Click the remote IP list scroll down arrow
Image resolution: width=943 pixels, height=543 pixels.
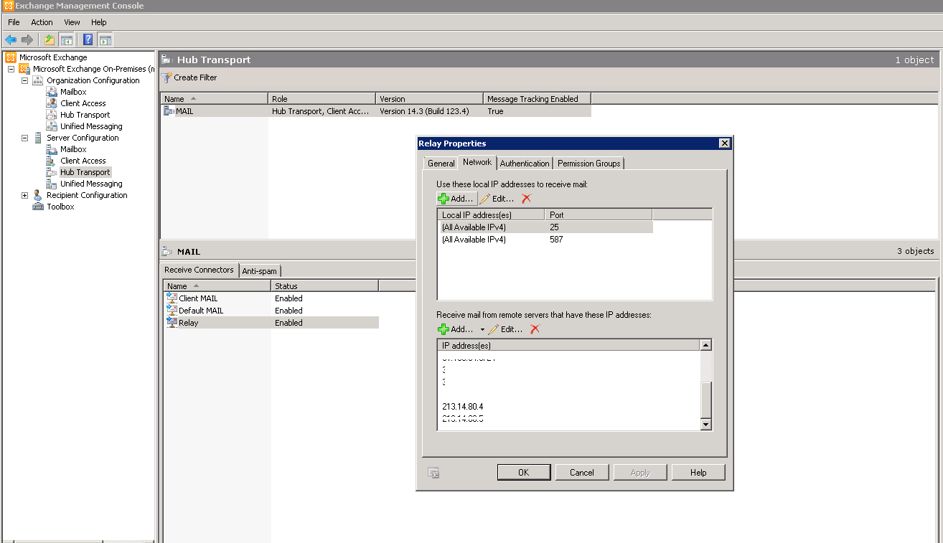coord(705,425)
